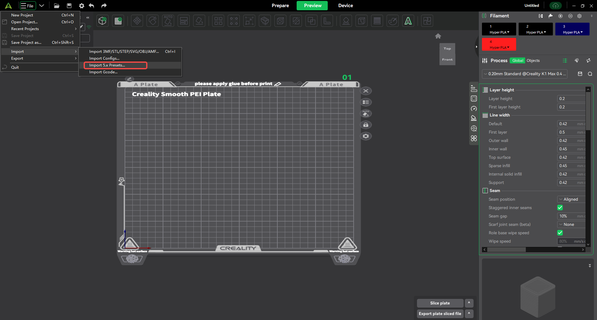Click the Layer height value field

pos(571,98)
